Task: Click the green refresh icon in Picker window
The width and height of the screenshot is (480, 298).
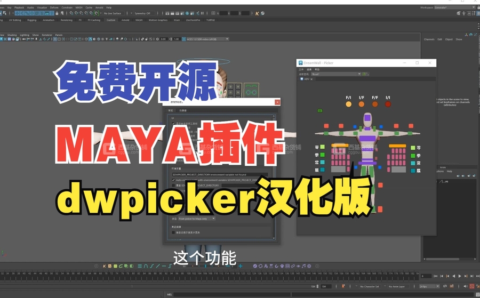Action: (364, 74)
